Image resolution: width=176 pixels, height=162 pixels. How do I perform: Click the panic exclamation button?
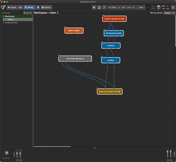(173, 7)
